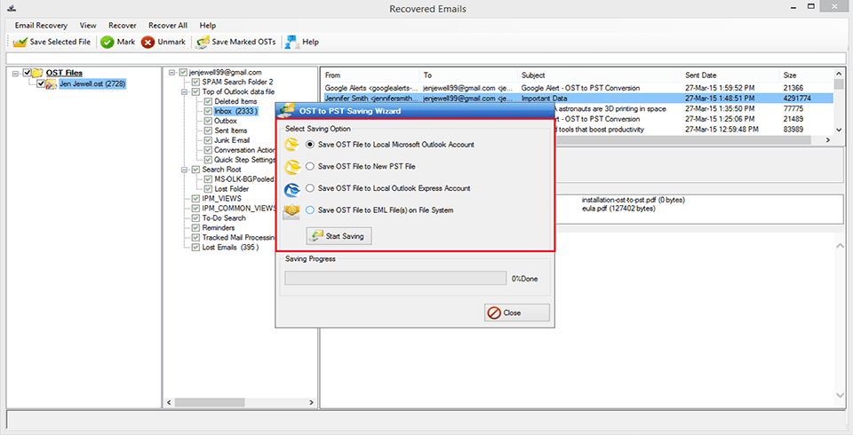Screen dimensions: 853x435
Task: Click the wizard icon in OST to PST title bar
Action: (x=285, y=110)
